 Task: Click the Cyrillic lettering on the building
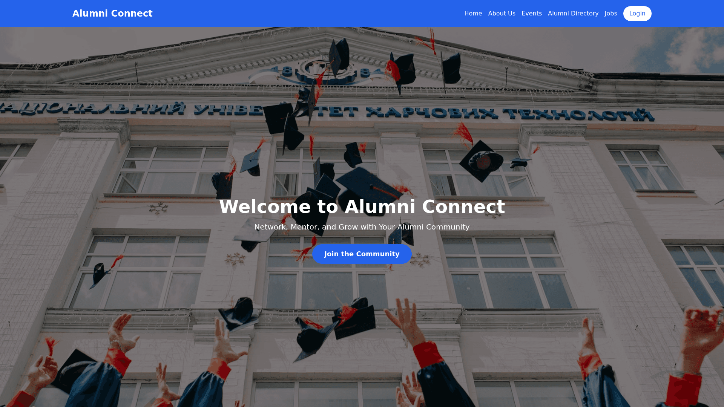pos(327,112)
